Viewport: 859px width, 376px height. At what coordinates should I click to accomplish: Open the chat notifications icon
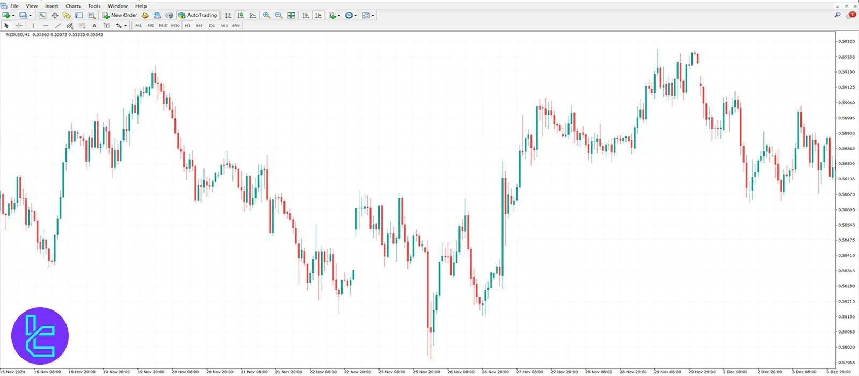click(850, 15)
